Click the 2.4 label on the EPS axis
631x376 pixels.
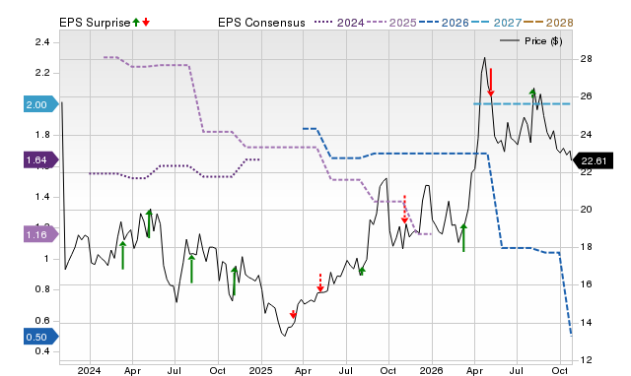(42, 41)
